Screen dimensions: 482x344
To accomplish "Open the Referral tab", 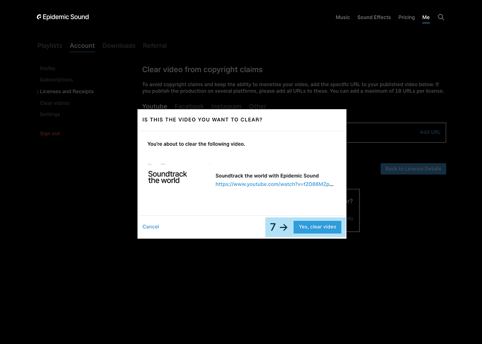I will click(x=155, y=46).
